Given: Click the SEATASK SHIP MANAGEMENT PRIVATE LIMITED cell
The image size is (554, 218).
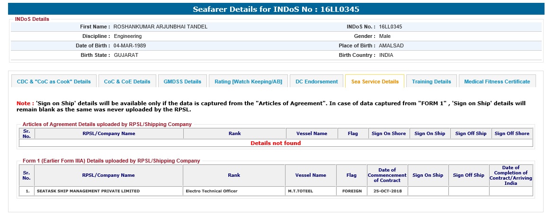Looking at the screenshot, I should click(x=88, y=191).
